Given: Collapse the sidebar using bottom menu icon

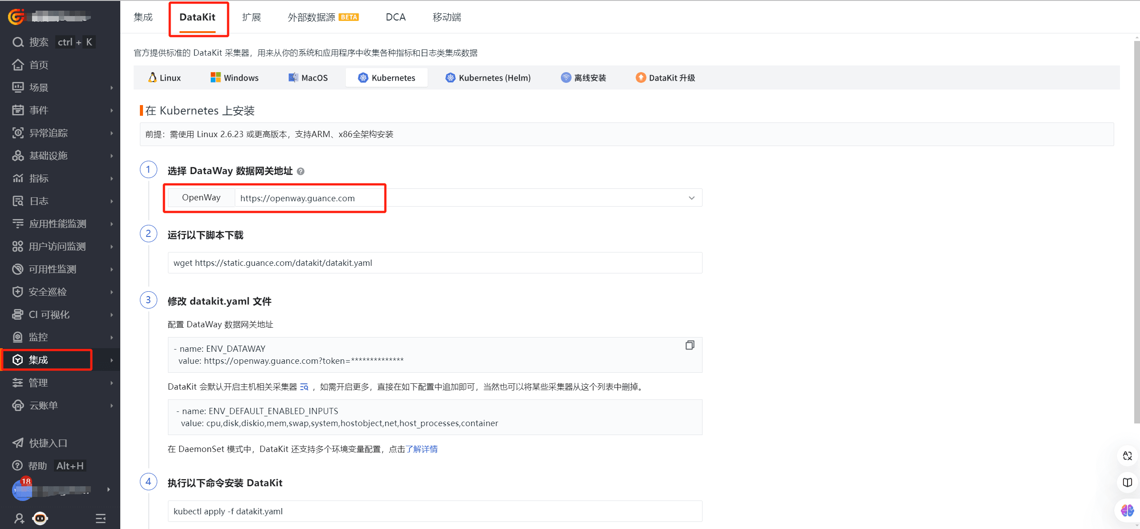Looking at the screenshot, I should [x=101, y=518].
